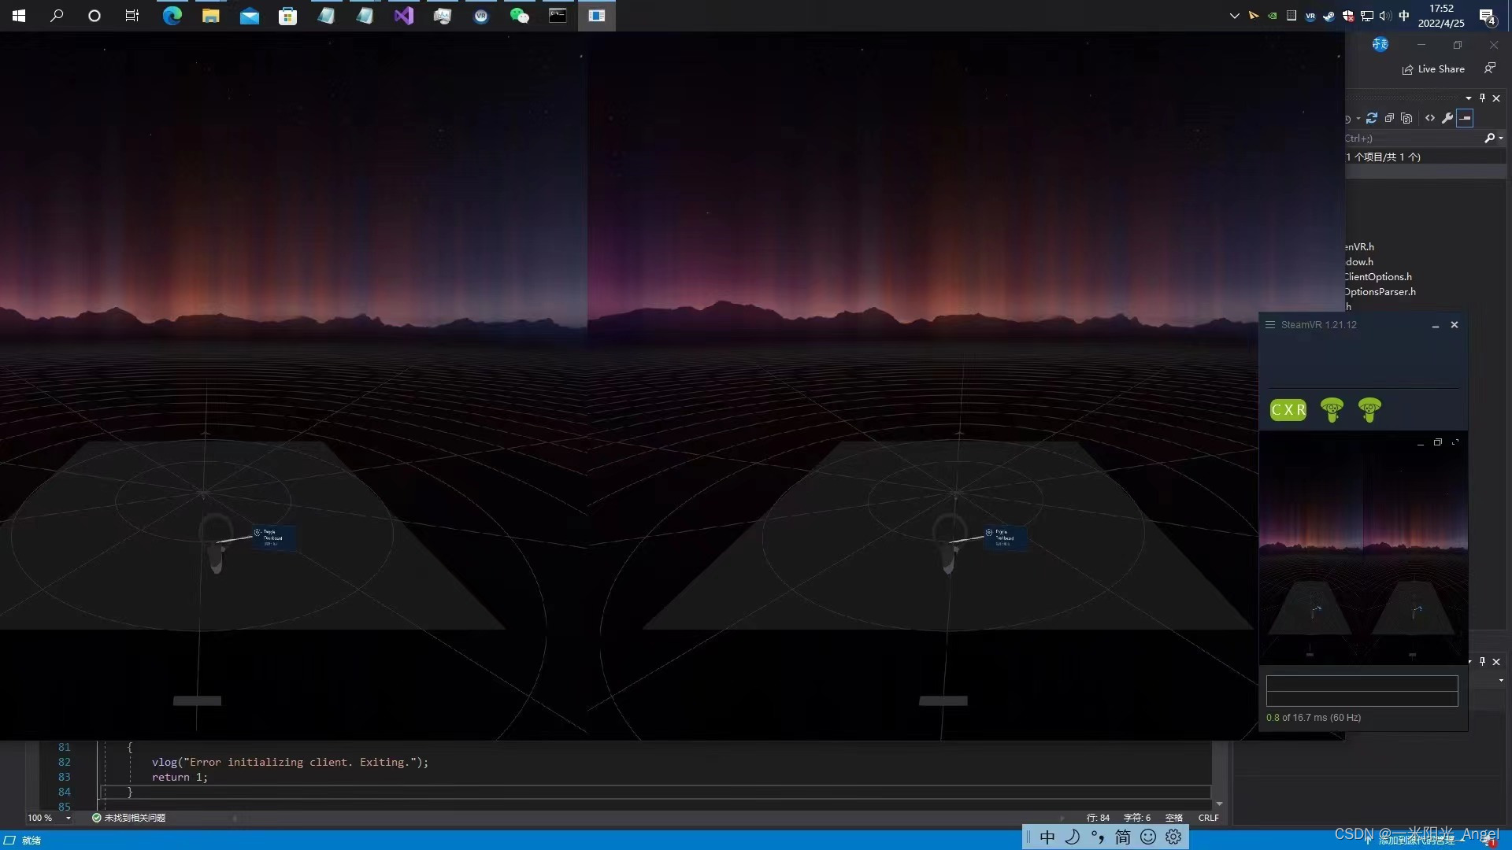Click the line 84 position indicator
Screen dimensions: 1512x850
pyautogui.click(x=1098, y=819)
